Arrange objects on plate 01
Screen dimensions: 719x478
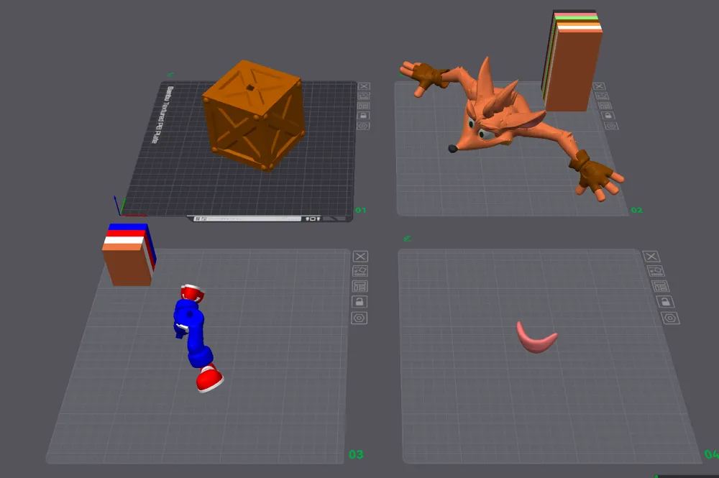(x=364, y=106)
